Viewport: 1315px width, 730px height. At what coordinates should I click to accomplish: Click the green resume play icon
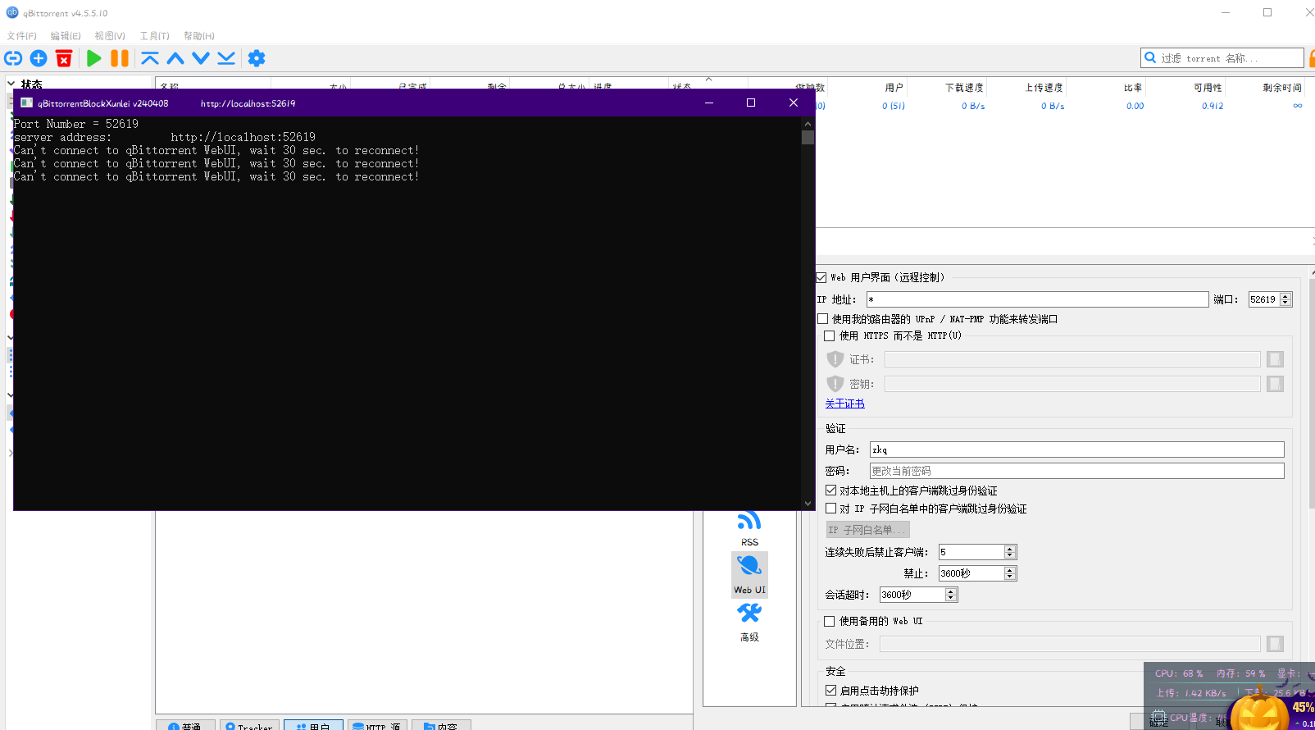pos(94,58)
